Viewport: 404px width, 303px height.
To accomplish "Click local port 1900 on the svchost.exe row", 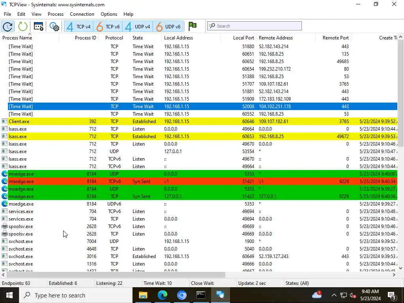I will 249,241.
